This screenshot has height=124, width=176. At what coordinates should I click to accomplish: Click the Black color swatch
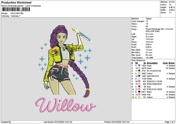139,92
